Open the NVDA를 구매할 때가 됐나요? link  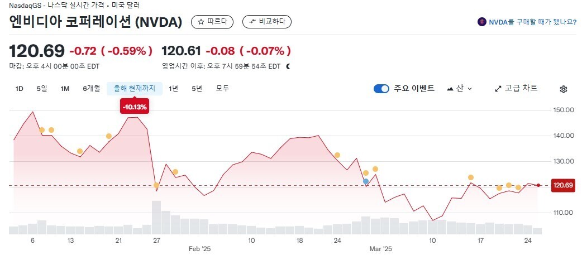click(x=527, y=22)
